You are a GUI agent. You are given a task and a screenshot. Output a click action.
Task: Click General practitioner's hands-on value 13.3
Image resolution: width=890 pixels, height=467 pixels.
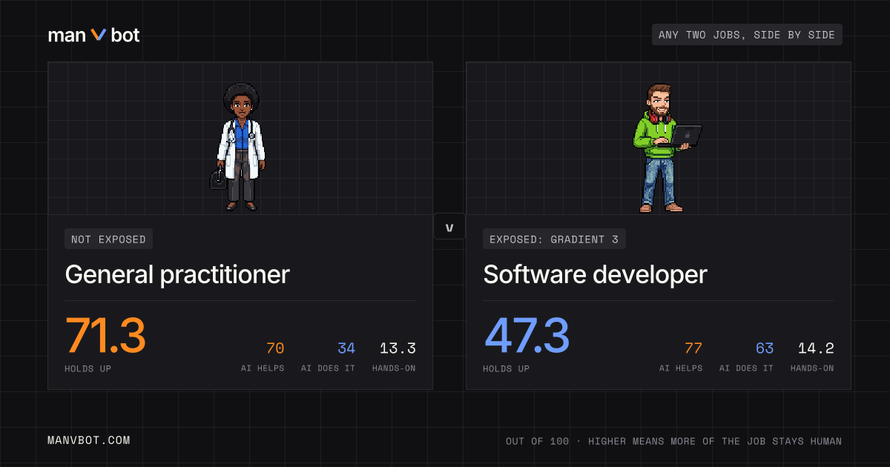[x=398, y=348]
